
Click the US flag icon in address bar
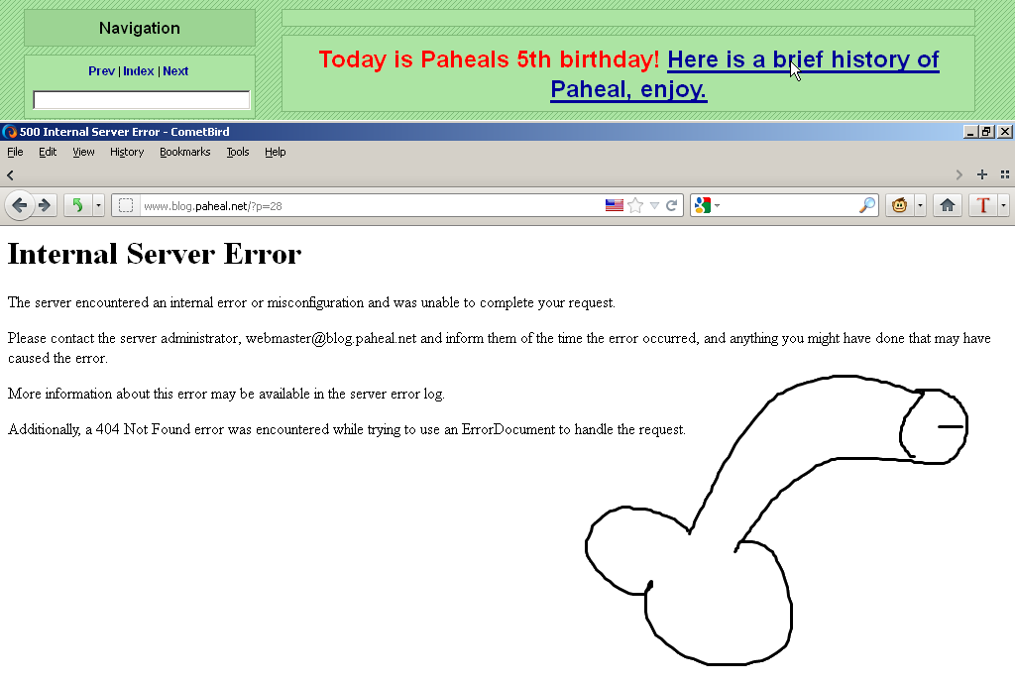click(x=615, y=205)
